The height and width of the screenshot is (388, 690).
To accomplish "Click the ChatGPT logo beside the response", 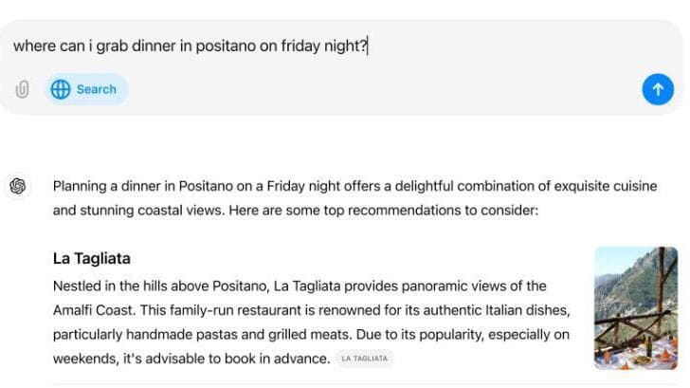I will (x=18, y=186).
